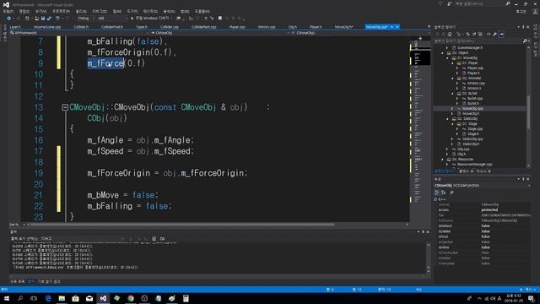Click the Solution Explorer vertical scrollbar
540x304 pixels.
tap(529, 107)
